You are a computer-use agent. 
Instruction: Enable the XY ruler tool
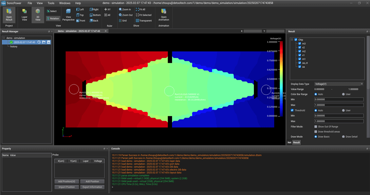pos(107,9)
